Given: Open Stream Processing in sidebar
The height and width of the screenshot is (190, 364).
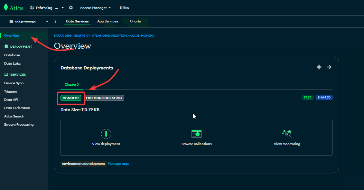Looking at the screenshot, I should 19,125.
